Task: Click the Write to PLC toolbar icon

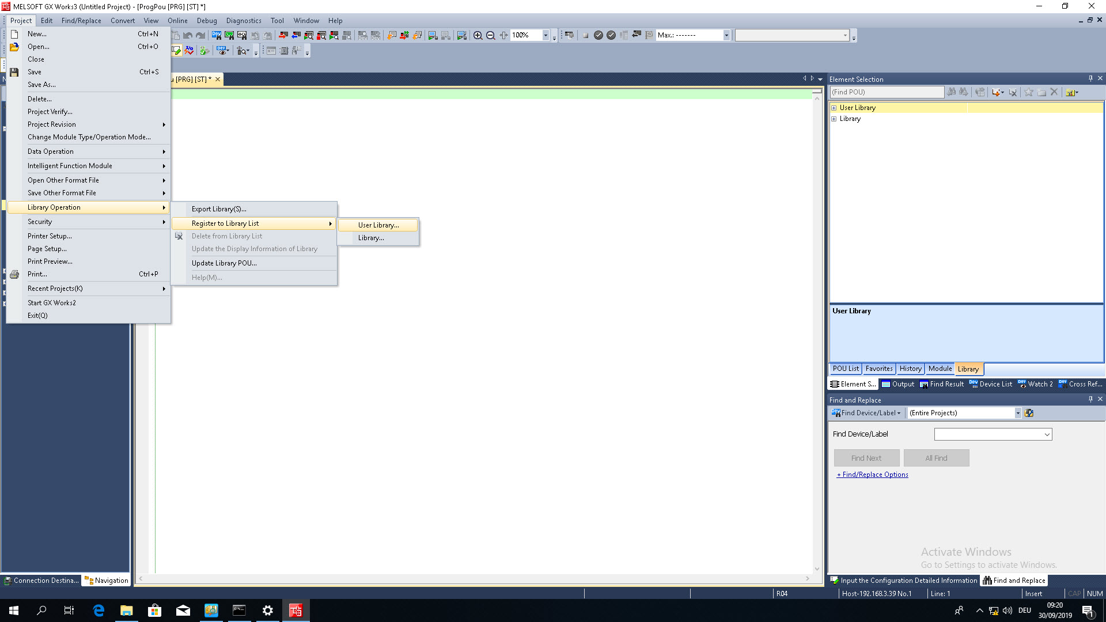Action: (x=283, y=36)
